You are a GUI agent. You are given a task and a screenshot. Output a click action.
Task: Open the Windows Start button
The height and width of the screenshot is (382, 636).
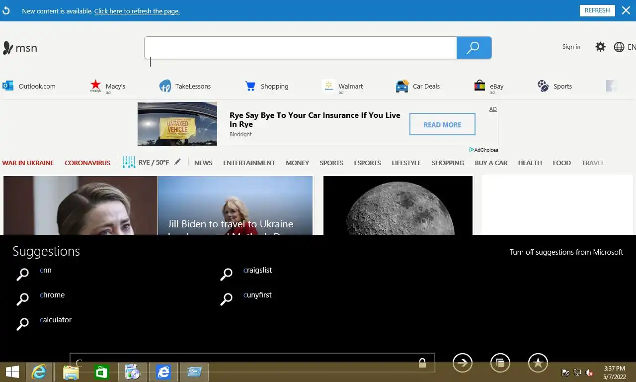[12, 372]
